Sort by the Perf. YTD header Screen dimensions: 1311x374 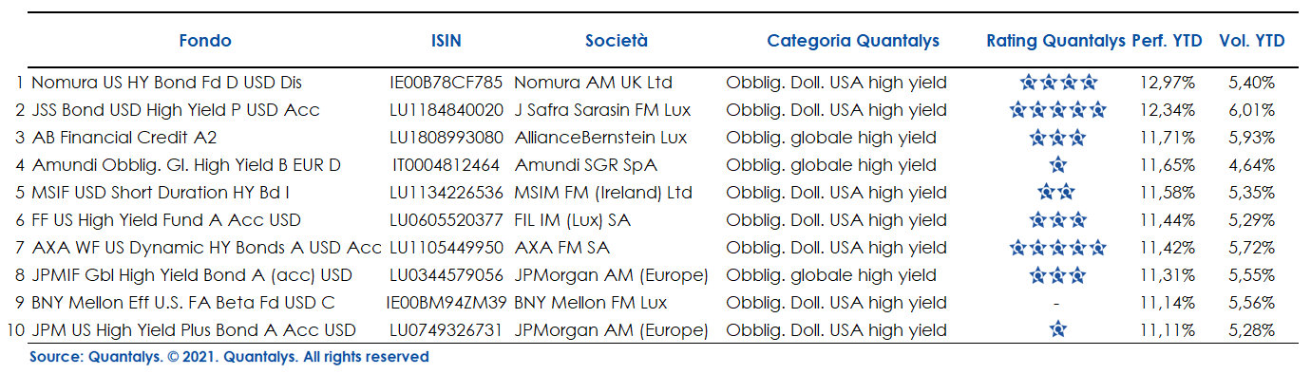pyautogui.click(x=1167, y=41)
